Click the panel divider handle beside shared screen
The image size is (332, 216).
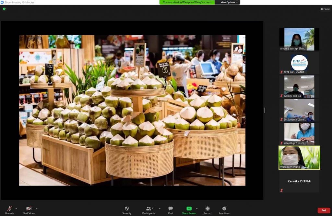tap(264, 110)
